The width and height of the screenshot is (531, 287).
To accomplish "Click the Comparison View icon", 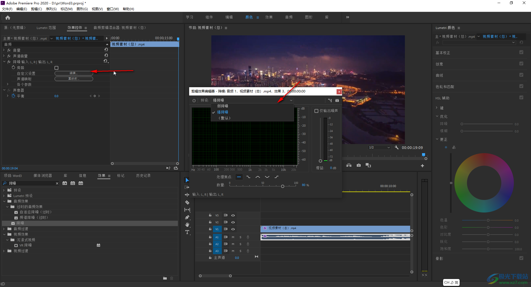I will pos(368,165).
